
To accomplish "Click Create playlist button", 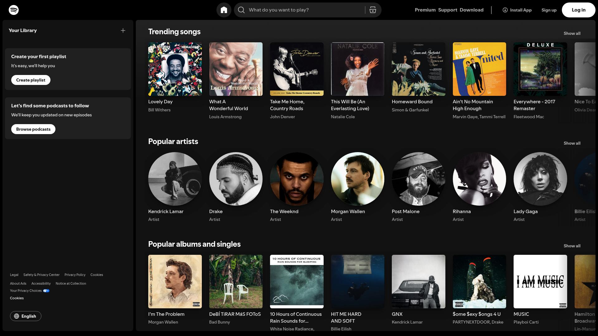I will 31,80.
